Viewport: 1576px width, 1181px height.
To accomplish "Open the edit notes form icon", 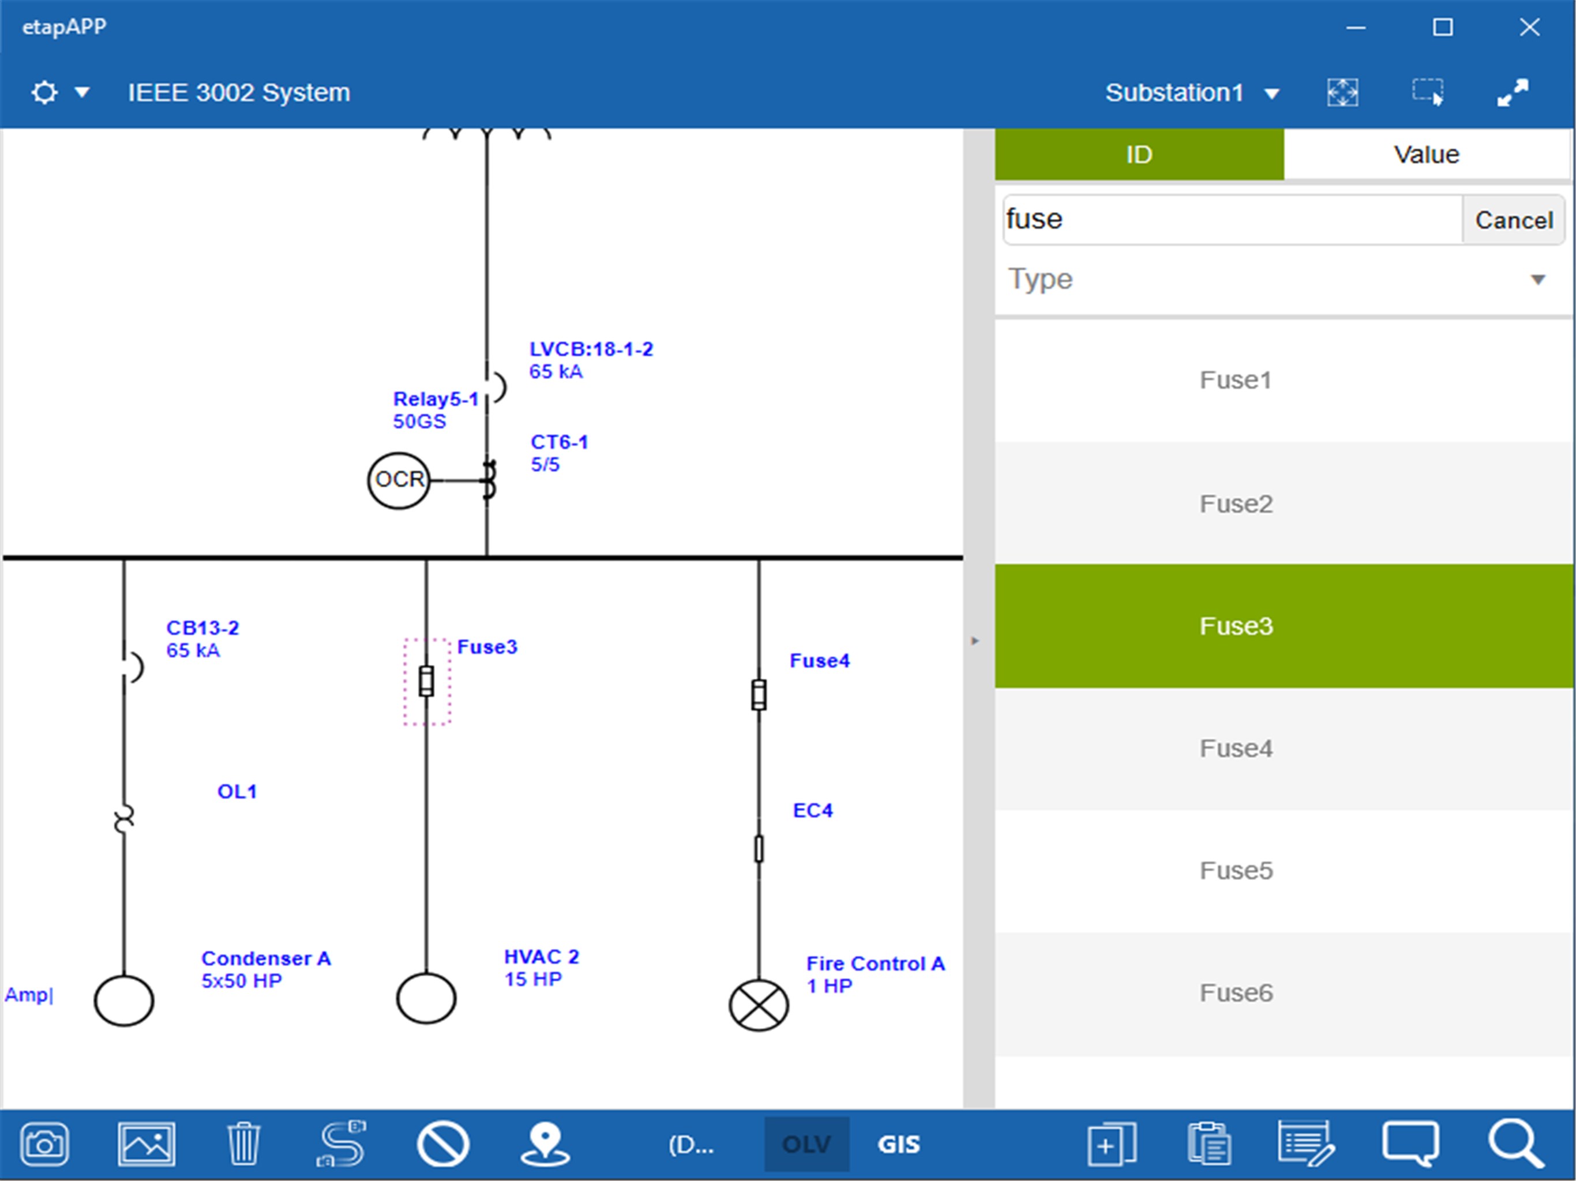I will click(x=1306, y=1145).
